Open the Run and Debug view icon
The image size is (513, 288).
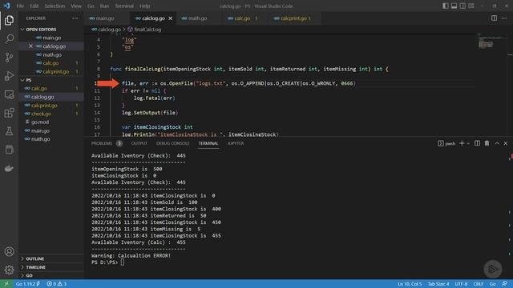9,76
